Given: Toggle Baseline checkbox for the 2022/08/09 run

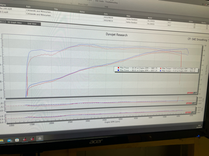Looking at the screenshot, I should coord(207,26).
